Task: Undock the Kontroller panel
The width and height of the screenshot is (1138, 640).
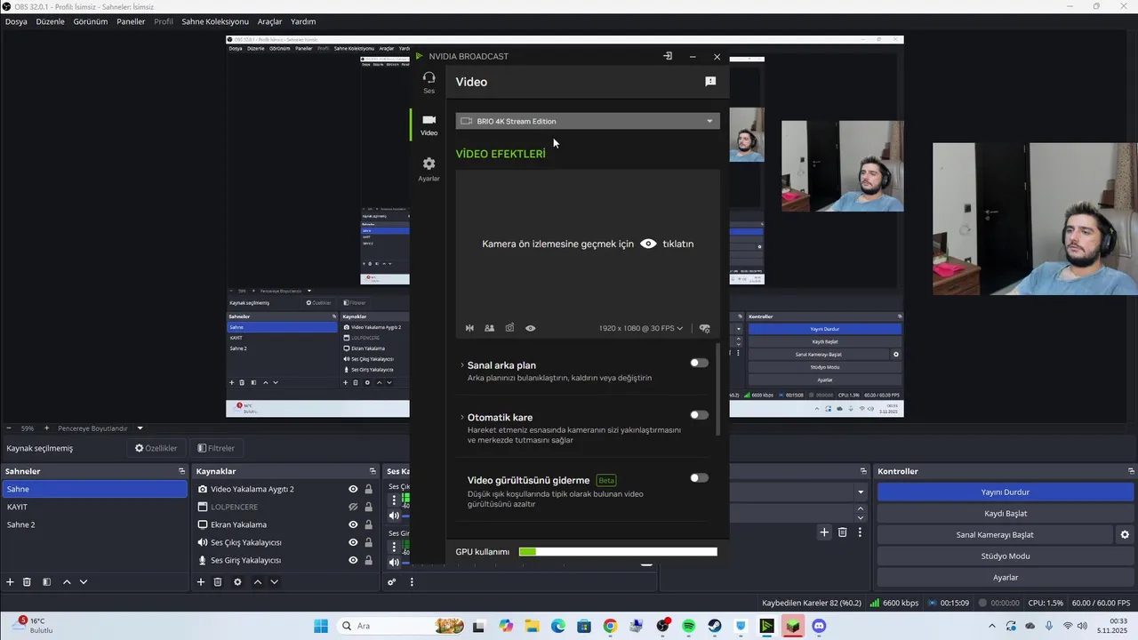Action: tap(1131, 471)
